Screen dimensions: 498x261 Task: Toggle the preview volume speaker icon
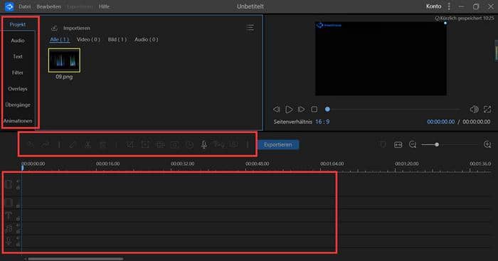[x=474, y=110]
